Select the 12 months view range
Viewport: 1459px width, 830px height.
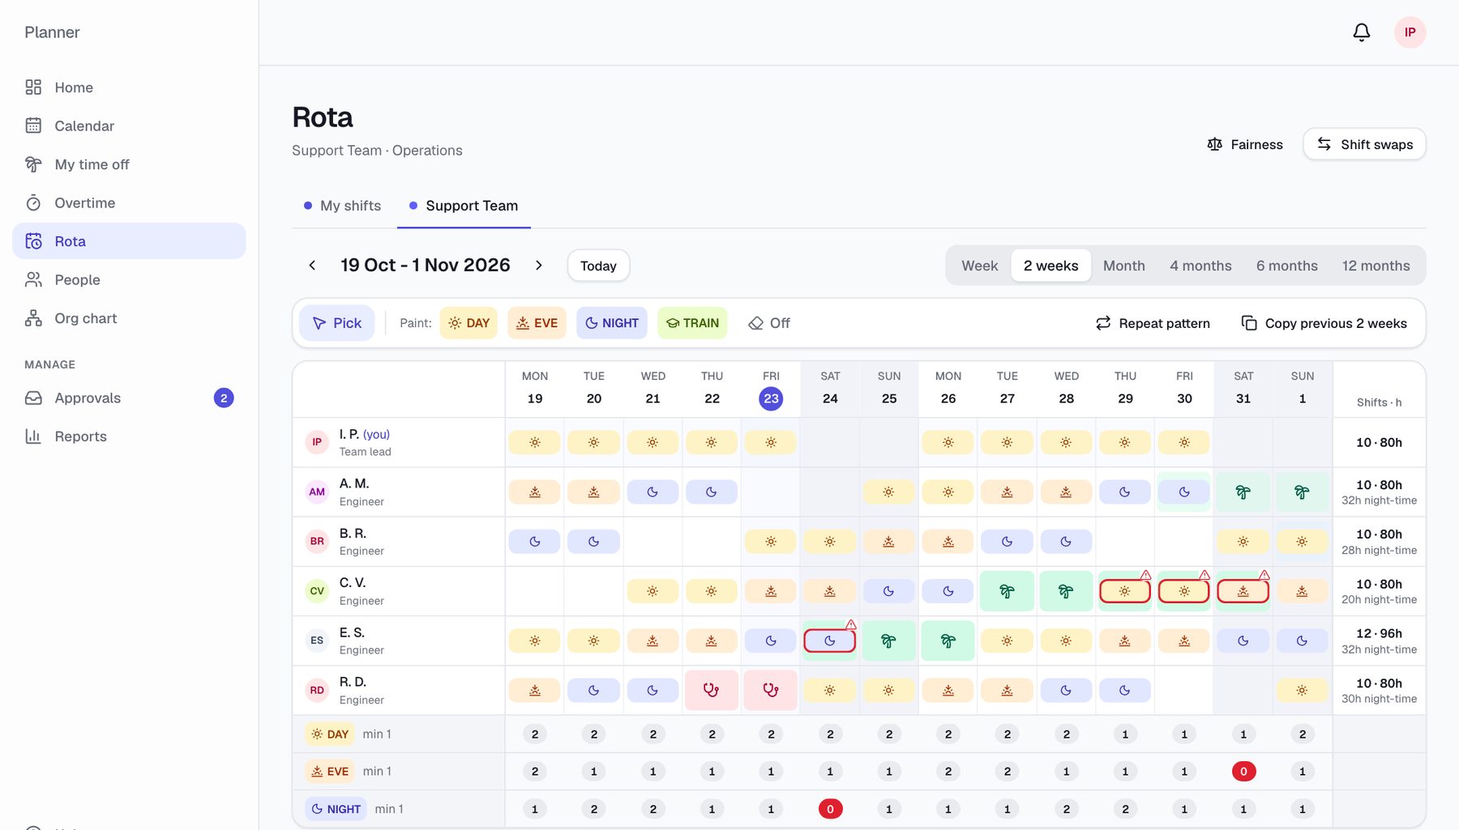(1376, 266)
